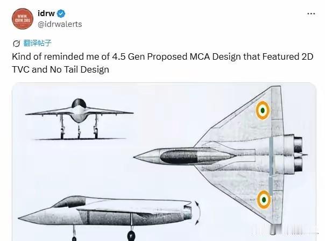Click the tweet text about MCA Design
The width and height of the screenshot is (325, 241).
tap(162, 63)
